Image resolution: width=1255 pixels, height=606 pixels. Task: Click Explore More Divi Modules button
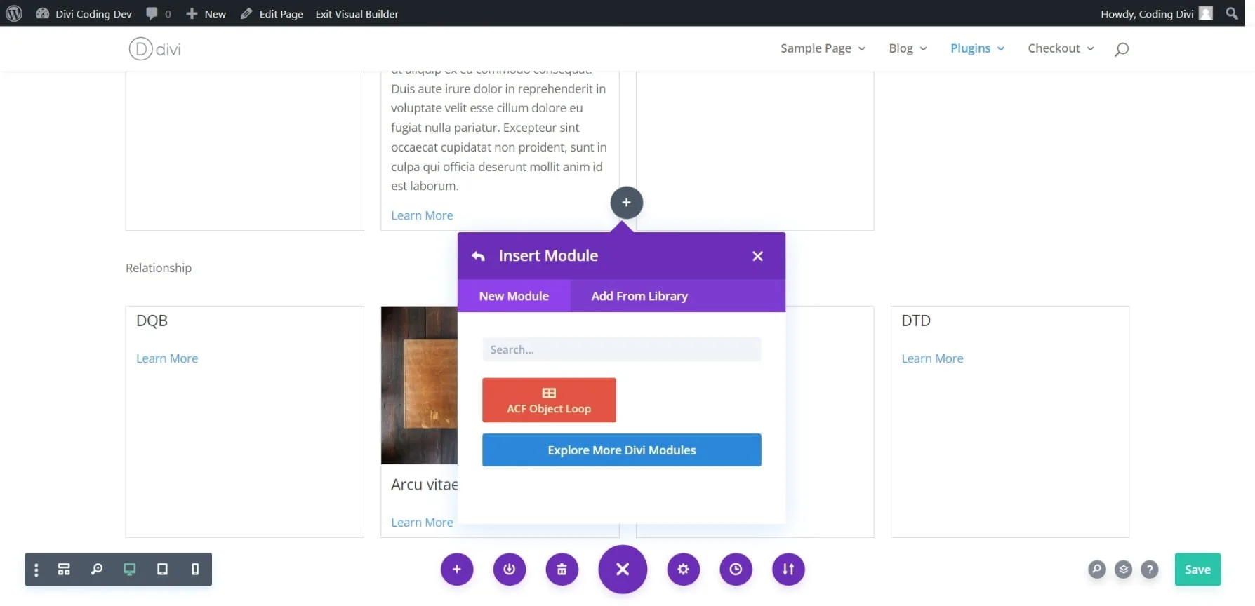(x=621, y=450)
